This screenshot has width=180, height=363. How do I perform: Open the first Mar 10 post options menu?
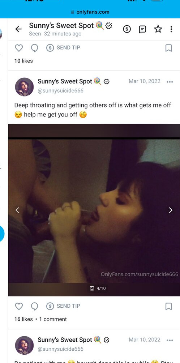170,82
